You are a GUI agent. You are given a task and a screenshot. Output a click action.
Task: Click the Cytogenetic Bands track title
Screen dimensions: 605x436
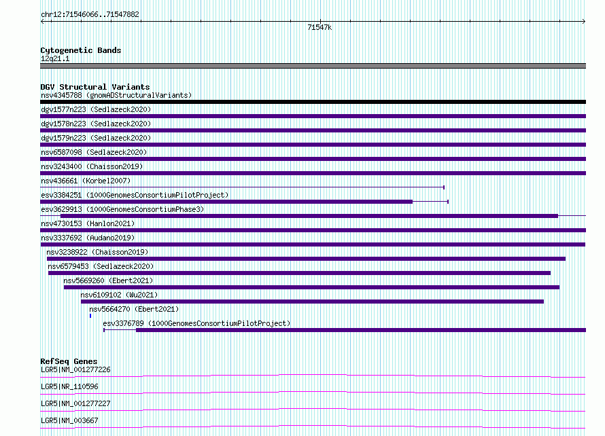tap(81, 50)
